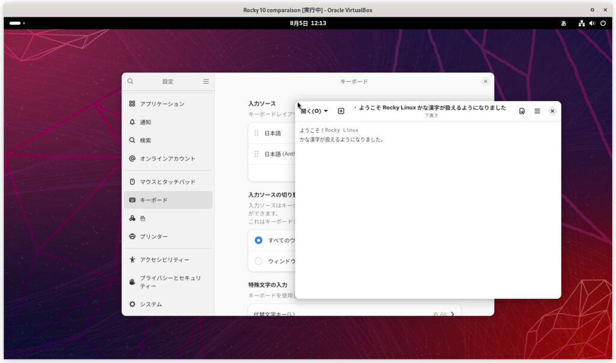Open the 検索 settings entry
The height and width of the screenshot is (363, 616).
pyautogui.click(x=168, y=140)
